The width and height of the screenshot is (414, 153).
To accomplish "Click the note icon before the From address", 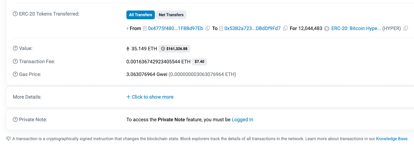I will click(144, 28).
